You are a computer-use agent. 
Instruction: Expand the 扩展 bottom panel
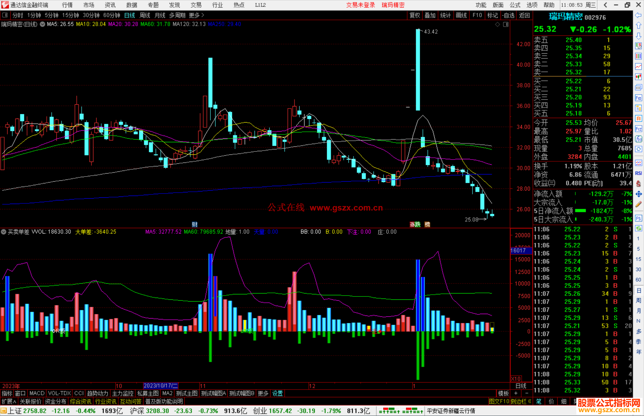[x=9, y=401]
